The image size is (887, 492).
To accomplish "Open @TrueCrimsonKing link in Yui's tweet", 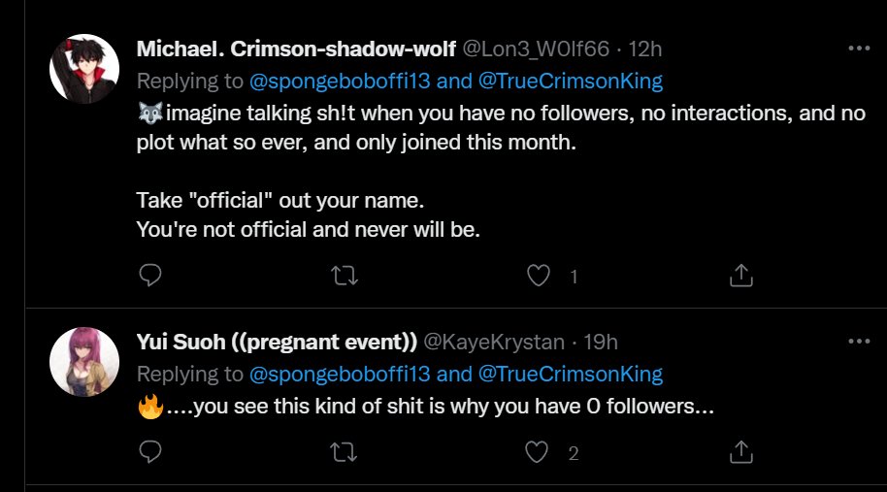I will pyautogui.click(x=571, y=375).
